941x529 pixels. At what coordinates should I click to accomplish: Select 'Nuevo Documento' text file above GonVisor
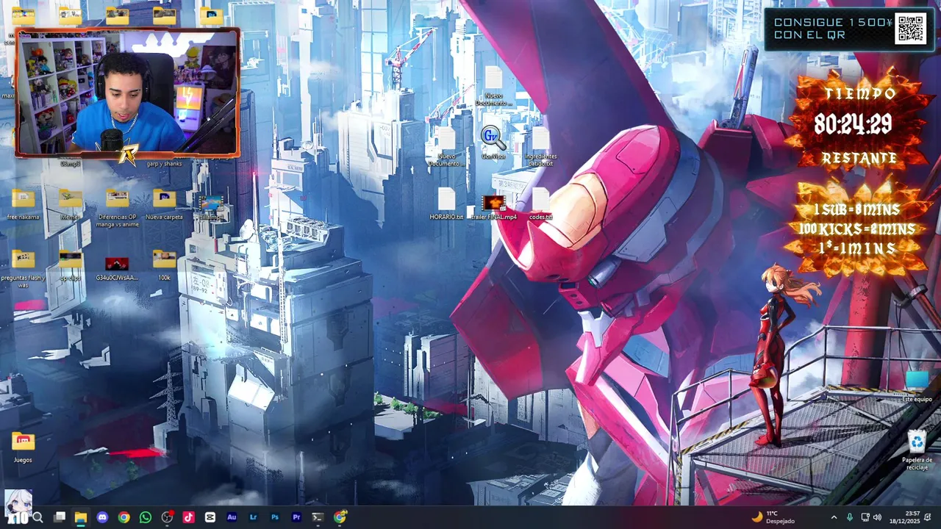click(x=493, y=87)
